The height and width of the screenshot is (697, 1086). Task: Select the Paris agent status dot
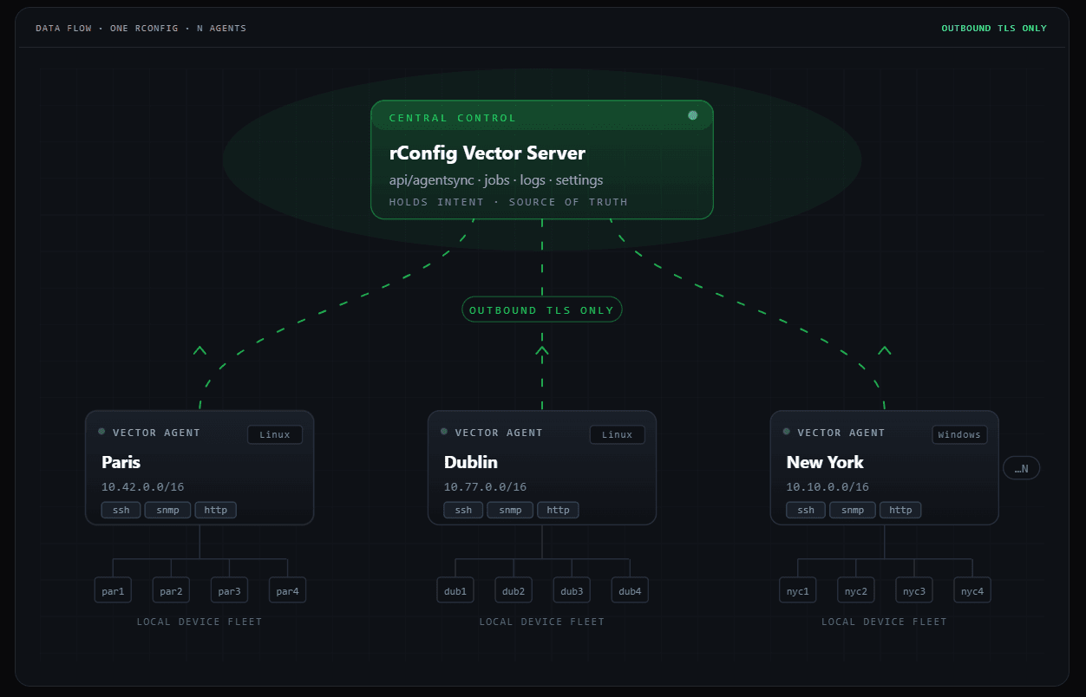(x=101, y=431)
